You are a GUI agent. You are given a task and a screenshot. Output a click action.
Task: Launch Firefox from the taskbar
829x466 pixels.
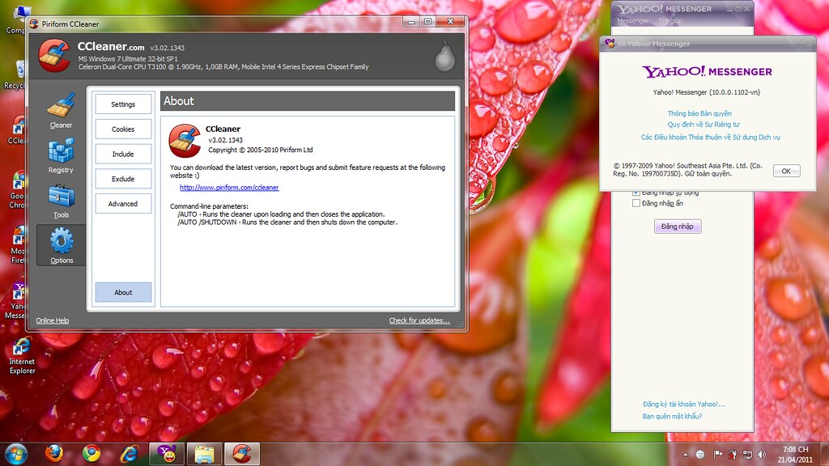point(54,452)
